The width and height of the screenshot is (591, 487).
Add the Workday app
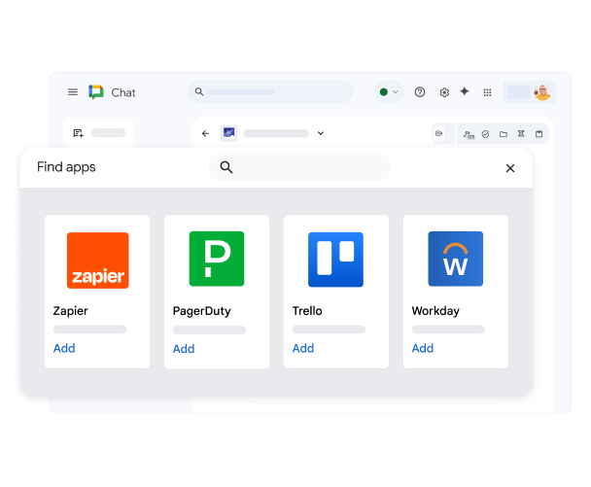(423, 348)
